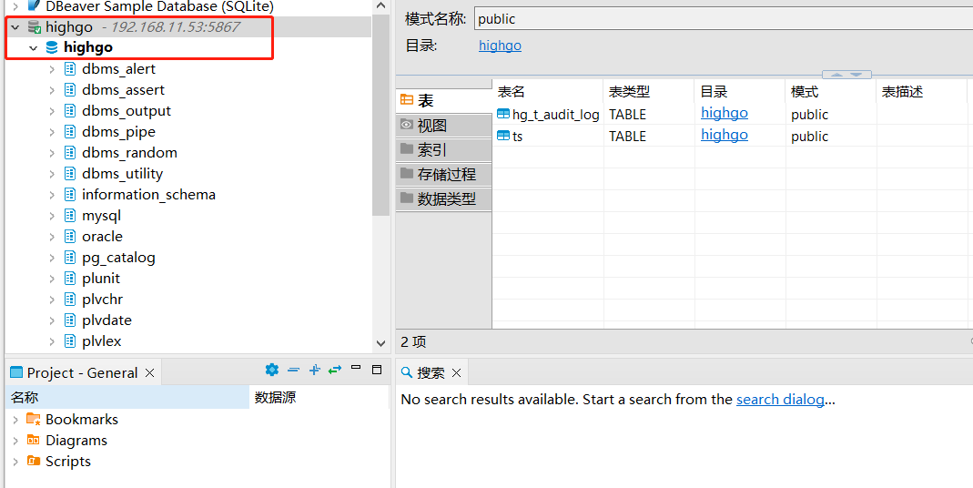Expand the plvchr schema
973x488 pixels.
pos(52,300)
